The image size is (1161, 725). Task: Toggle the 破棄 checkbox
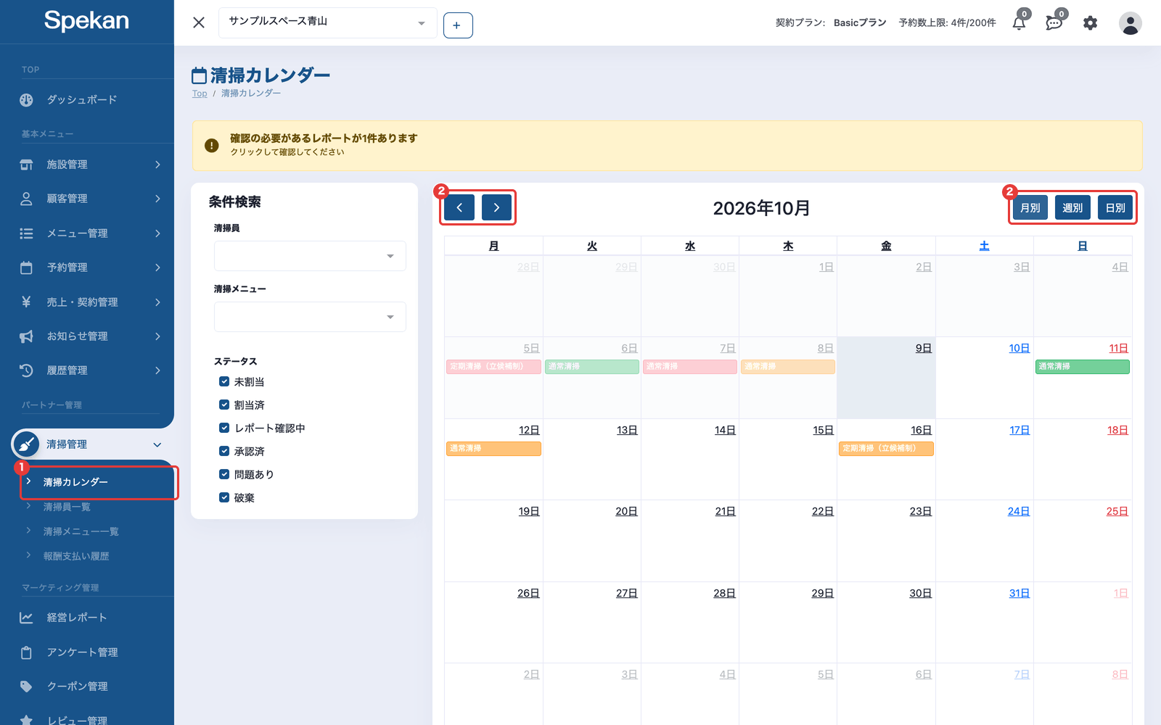[x=224, y=497]
